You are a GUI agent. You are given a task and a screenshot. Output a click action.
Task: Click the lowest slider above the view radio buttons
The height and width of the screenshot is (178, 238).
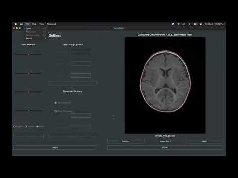point(28,111)
